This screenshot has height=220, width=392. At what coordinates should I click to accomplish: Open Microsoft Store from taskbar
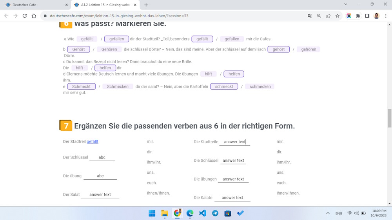227,213
